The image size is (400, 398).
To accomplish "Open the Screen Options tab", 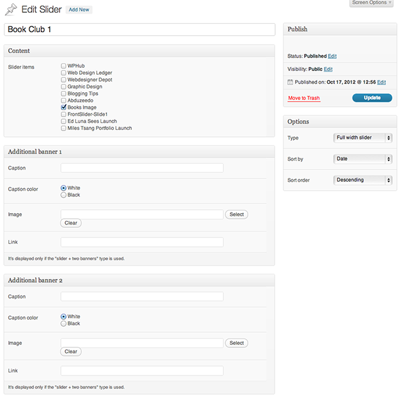I will tap(371, 3).
